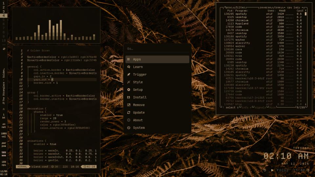Screen dimensions: 315x177
Task: Open the bluetooth bt module
Action: [x=4, y=116]
